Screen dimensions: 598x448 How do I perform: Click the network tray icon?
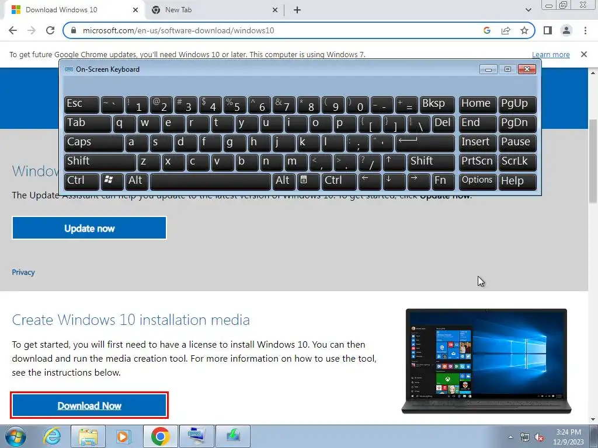point(525,437)
